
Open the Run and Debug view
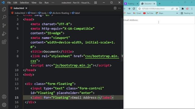4,34
